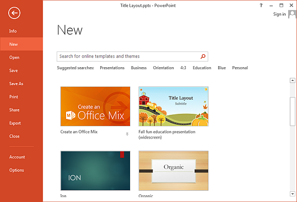Go back using the circled arrow icon
Screen dimensions: 297x202
click(x=14, y=13)
